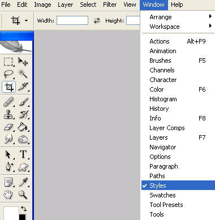
Task: Select the Magic Wand tool
Action: pyautogui.click(x=23, y=74)
